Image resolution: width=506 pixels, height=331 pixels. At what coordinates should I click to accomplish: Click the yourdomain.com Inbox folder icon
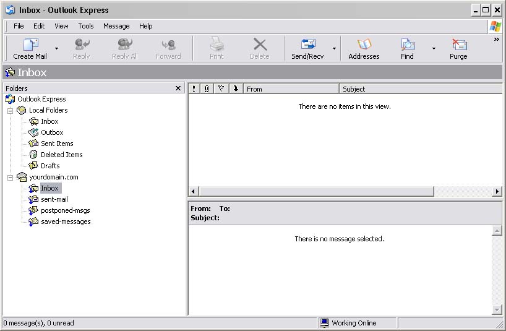click(x=33, y=189)
